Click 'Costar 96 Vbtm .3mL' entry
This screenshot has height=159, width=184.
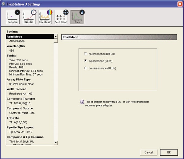(22, 113)
